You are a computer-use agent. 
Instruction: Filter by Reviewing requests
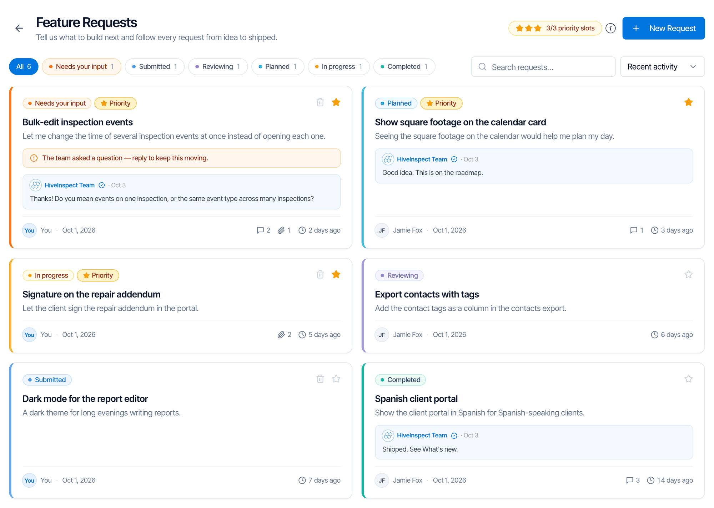[218, 67]
